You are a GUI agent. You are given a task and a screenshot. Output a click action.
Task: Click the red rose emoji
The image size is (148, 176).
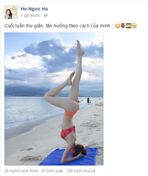click(x=123, y=26)
